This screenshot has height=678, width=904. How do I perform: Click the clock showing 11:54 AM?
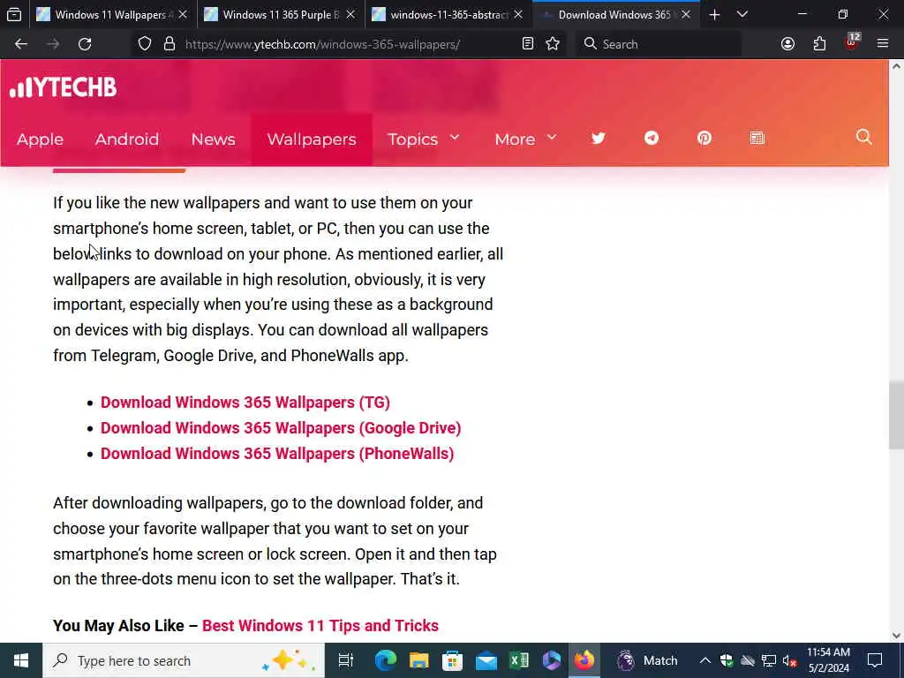click(828, 660)
